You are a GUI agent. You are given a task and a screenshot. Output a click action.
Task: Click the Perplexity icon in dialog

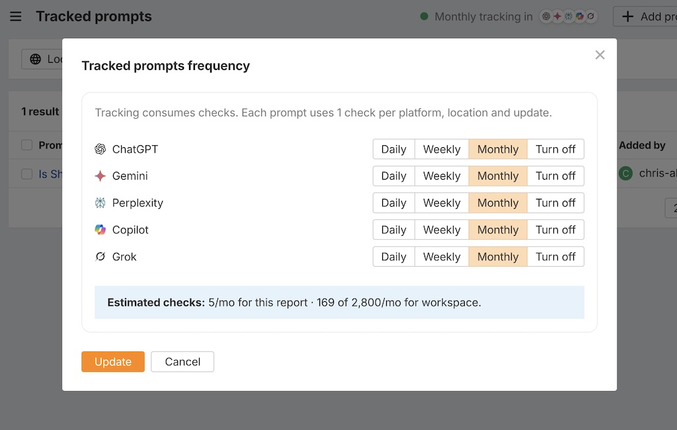click(x=100, y=203)
